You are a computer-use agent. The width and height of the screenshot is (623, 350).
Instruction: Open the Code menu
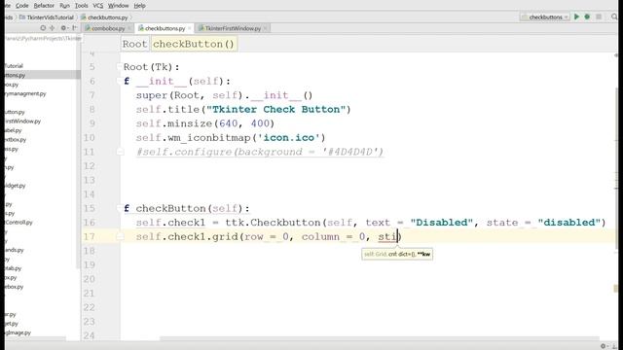coord(21,6)
